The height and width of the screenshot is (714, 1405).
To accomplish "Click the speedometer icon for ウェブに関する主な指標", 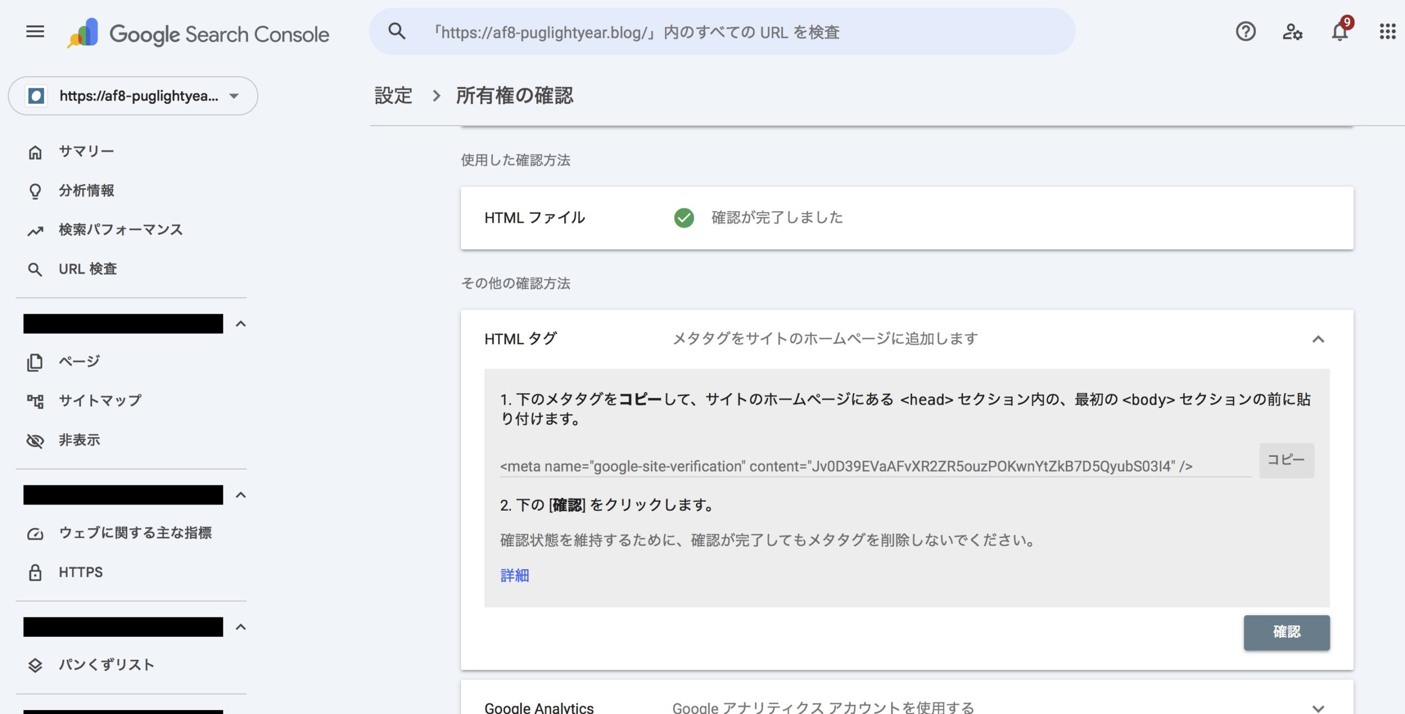I will [35, 534].
